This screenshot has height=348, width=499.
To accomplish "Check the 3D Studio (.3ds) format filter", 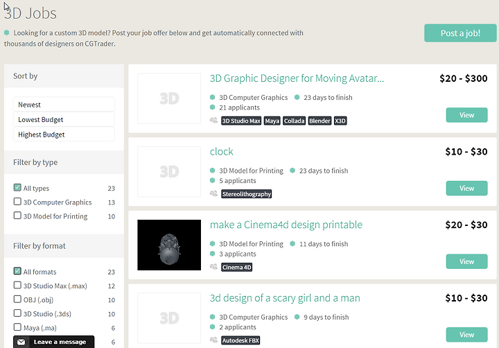I will pos(17,313).
